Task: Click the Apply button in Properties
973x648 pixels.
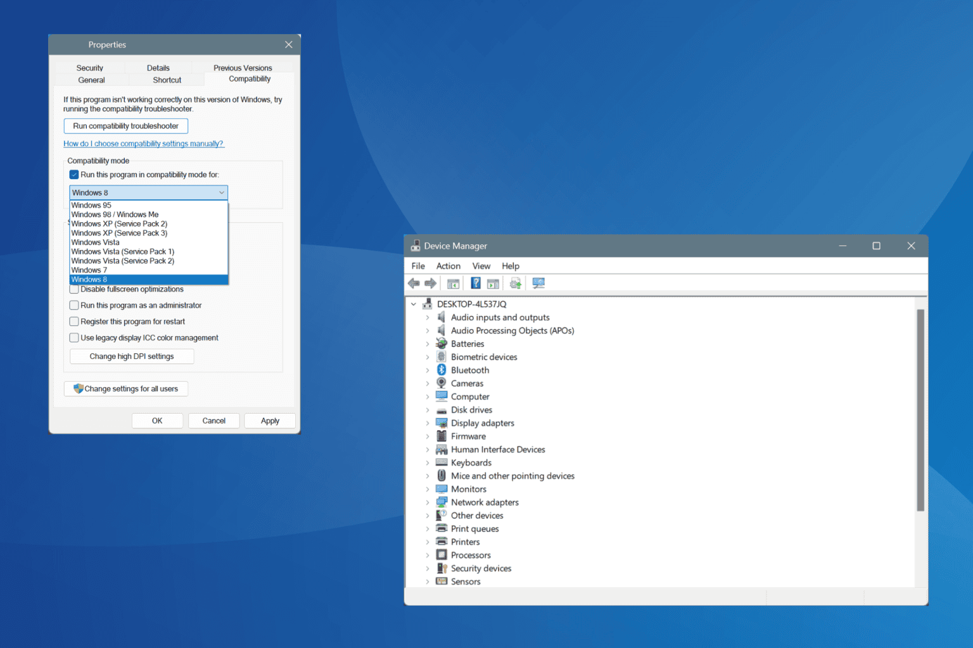Action: point(270,421)
